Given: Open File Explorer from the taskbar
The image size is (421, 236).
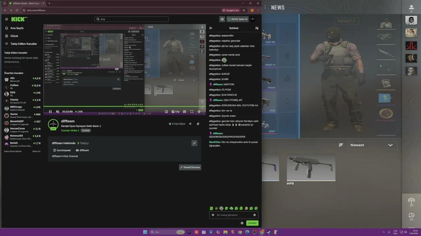Looking at the screenshot, I should (225, 232).
